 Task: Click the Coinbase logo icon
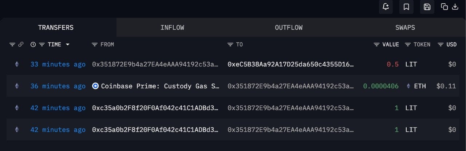(x=95, y=86)
